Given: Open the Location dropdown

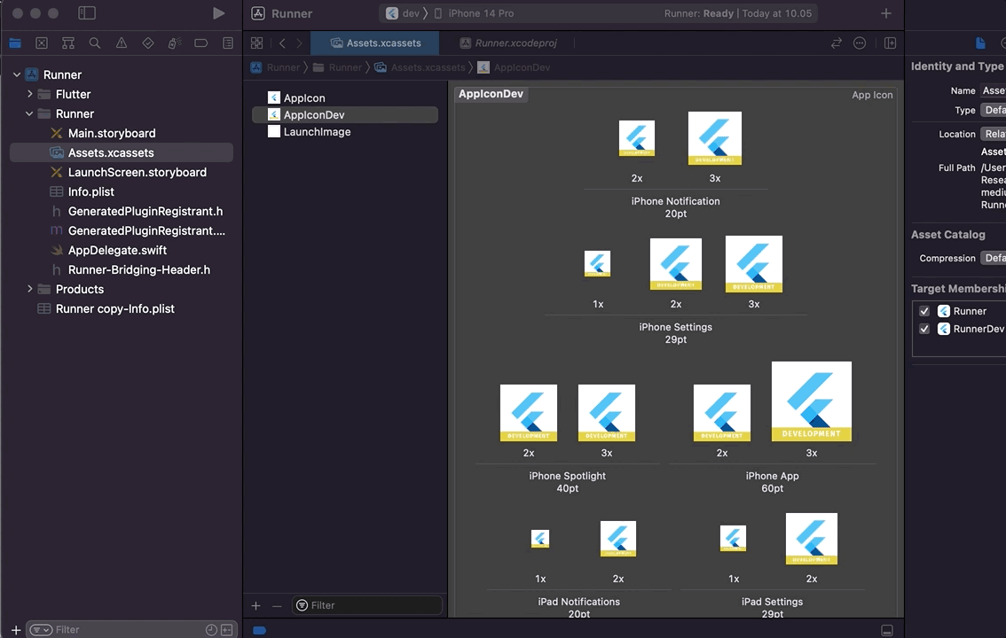Looking at the screenshot, I should coord(994,134).
